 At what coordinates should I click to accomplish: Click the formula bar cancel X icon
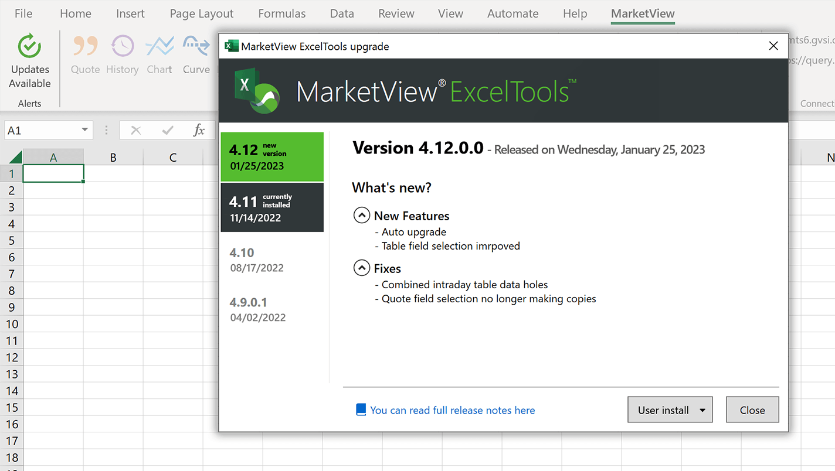135,131
